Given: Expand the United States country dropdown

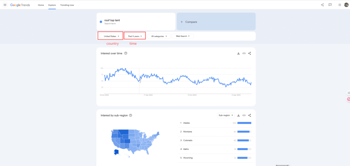Looking at the screenshot, I should 110,36.
